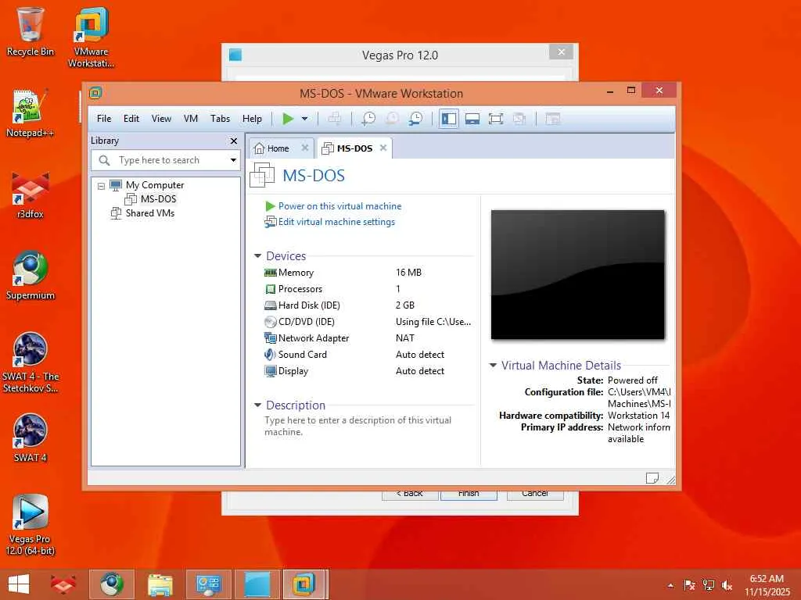The image size is (801, 600).
Task: Select SWAT 4 - The Stetchkov S... shortcut
Action: (x=31, y=363)
